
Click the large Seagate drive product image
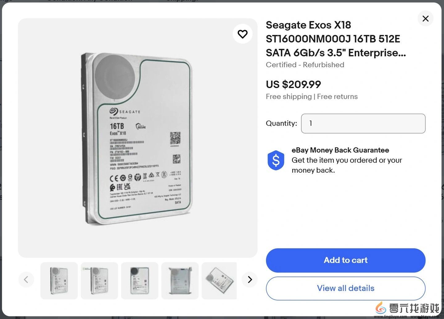tap(138, 138)
